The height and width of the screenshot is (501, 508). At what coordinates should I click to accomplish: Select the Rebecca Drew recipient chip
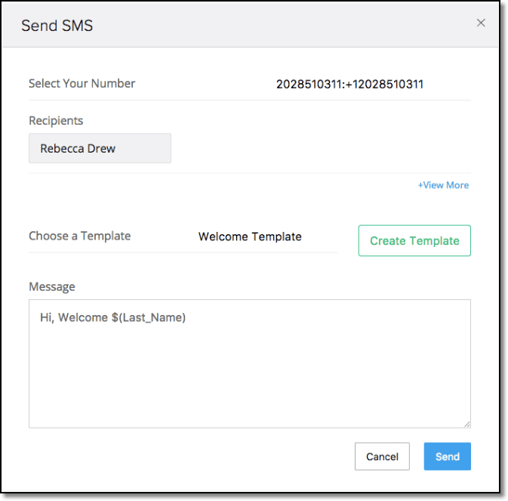click(100, 148)
